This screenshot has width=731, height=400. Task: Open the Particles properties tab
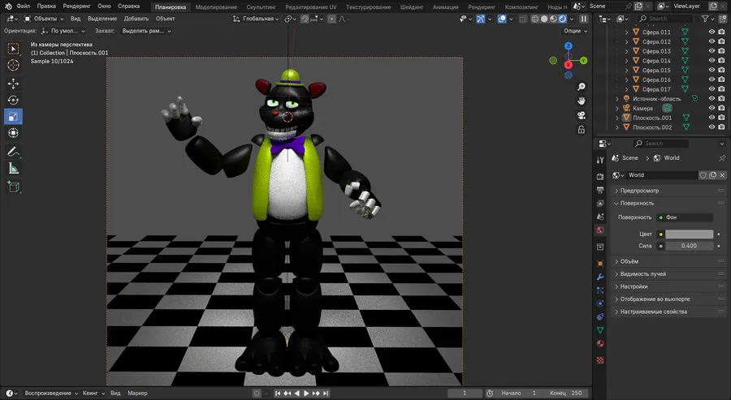click(x=600, y=290)
